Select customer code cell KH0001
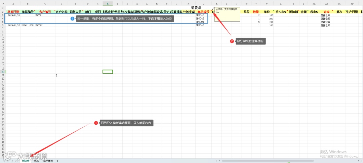 [45, 15]
